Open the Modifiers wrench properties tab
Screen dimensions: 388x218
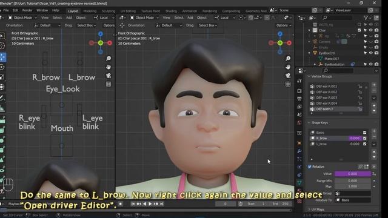click(x=299, y=151)
